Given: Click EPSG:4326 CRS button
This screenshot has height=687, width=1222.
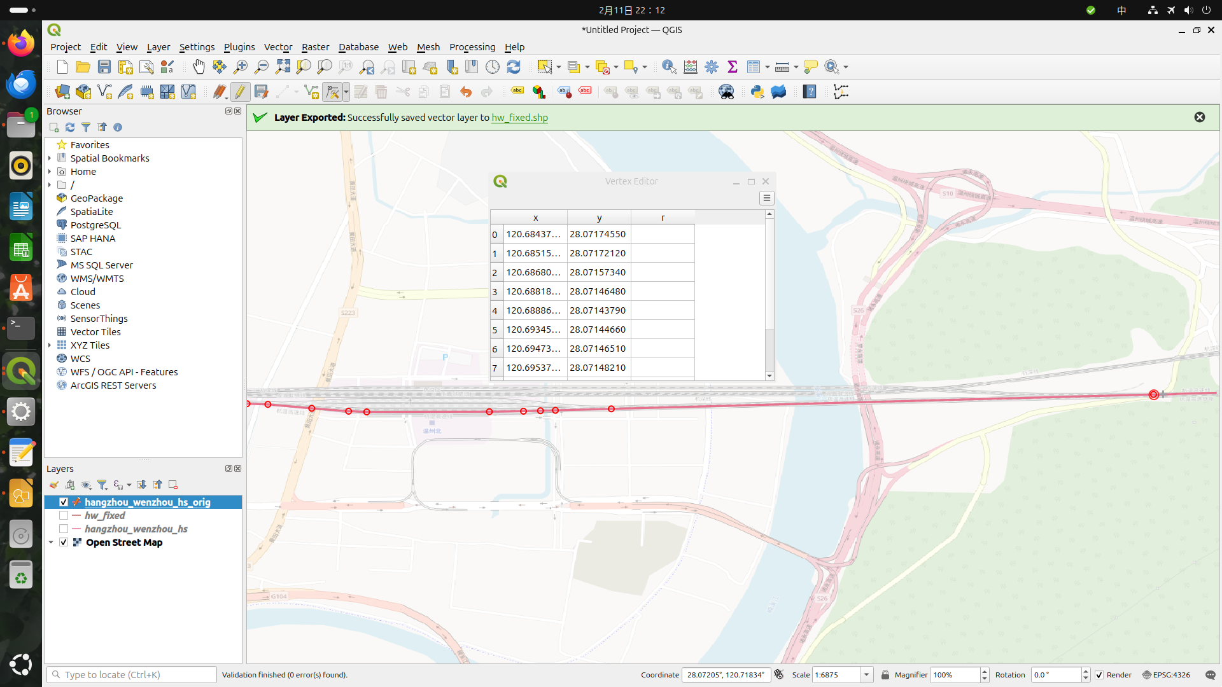Looking at the screenshot, I should pos(1166,675).
